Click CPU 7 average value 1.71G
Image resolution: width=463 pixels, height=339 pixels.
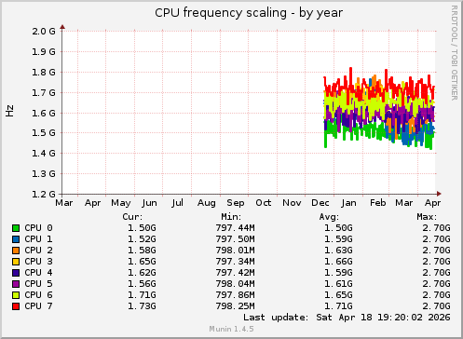pos(338,306)
